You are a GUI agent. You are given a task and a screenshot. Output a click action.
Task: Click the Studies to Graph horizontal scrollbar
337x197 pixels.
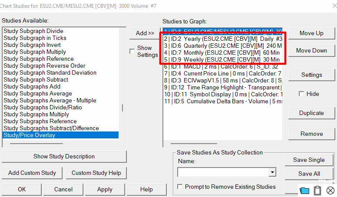click(194, 144)
